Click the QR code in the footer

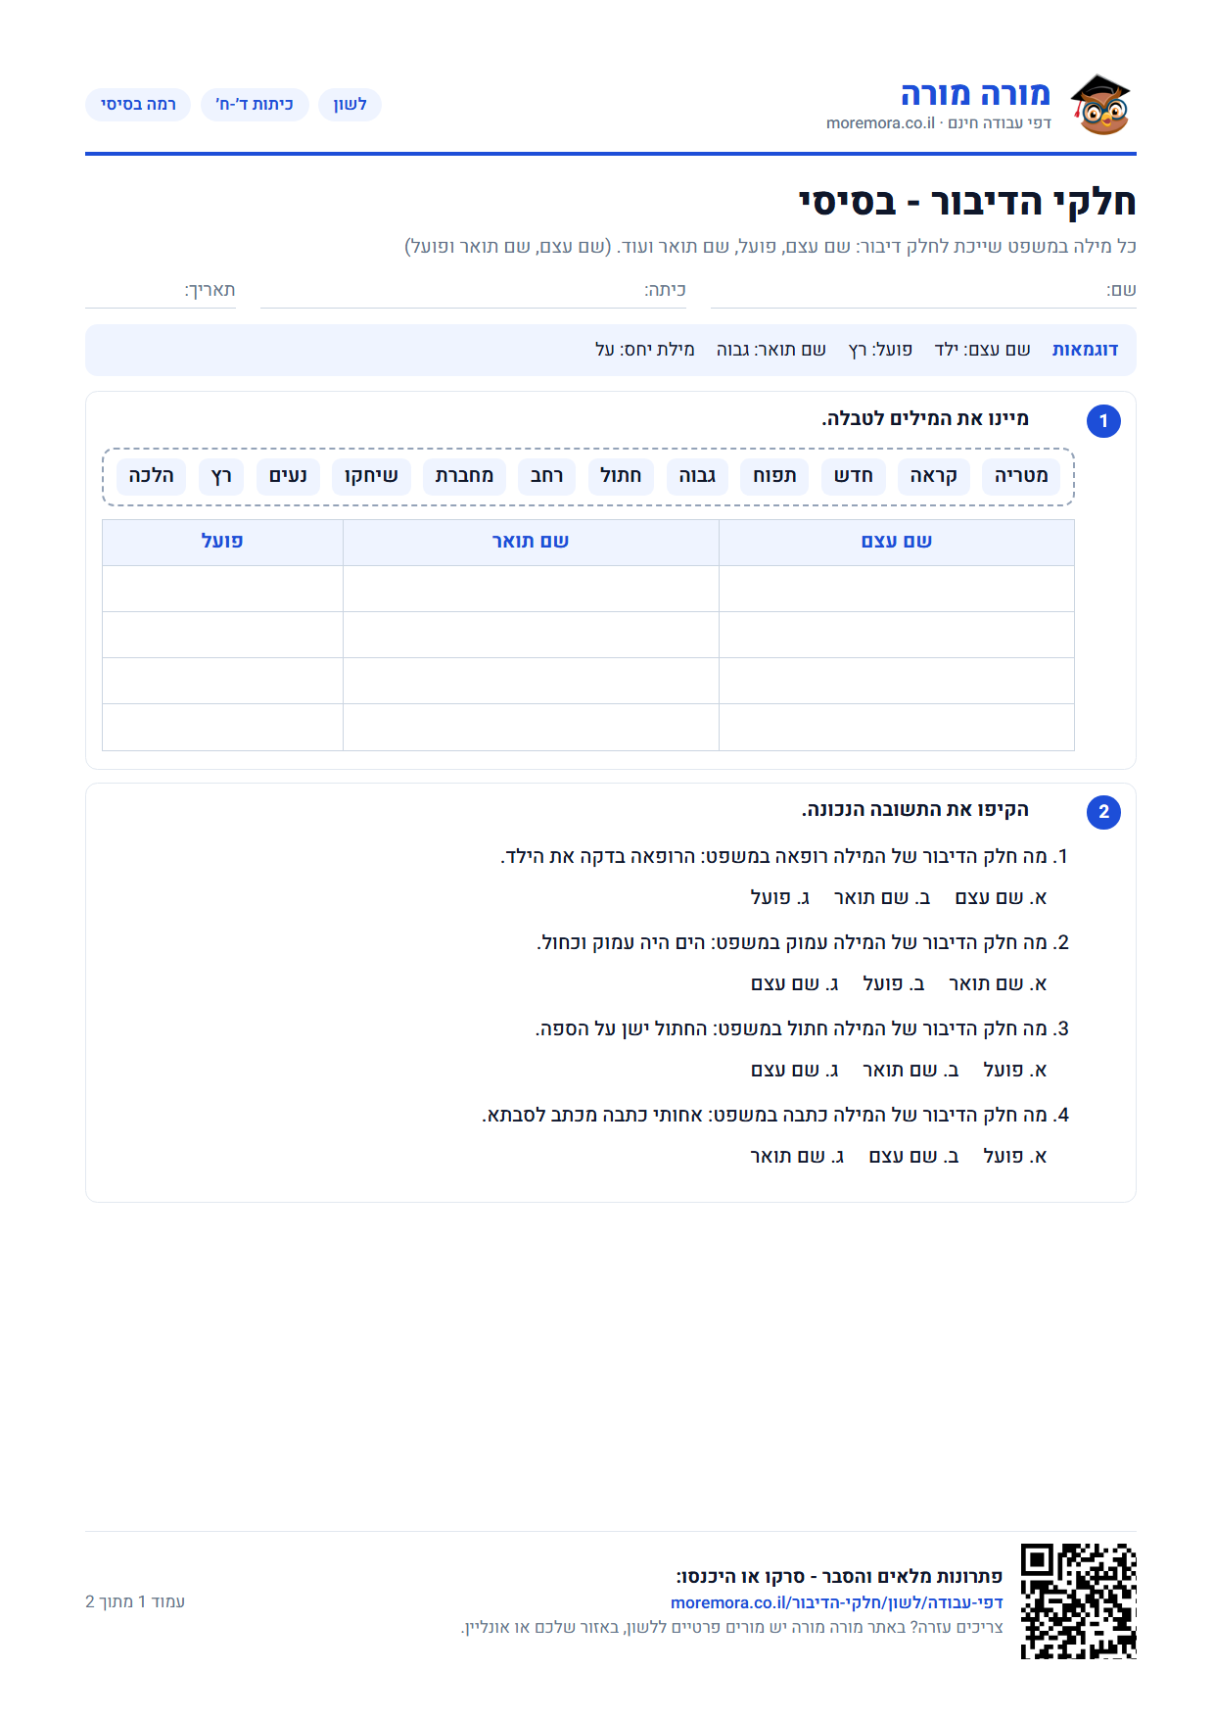tap(1079, 1601)
